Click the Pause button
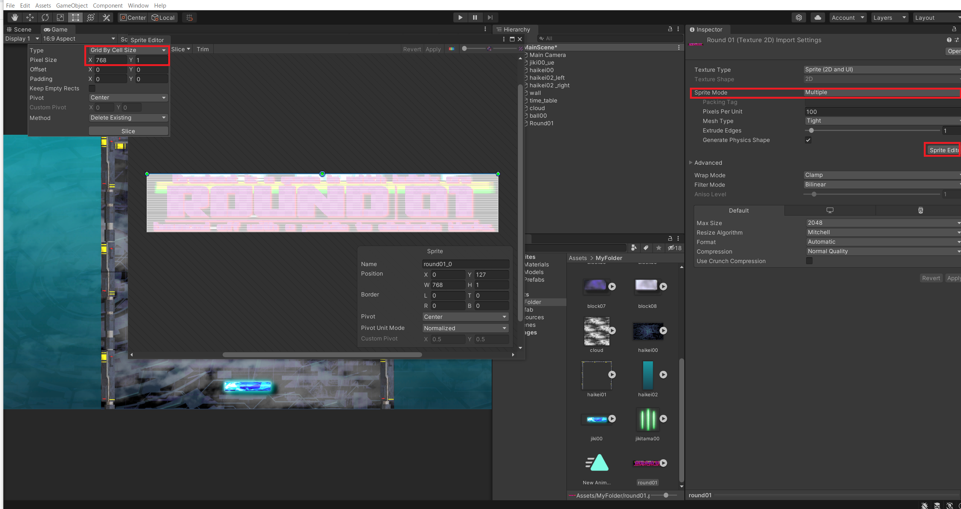This screenshot has width=961, height=509. pyautogui.click(x=475, y=17)
